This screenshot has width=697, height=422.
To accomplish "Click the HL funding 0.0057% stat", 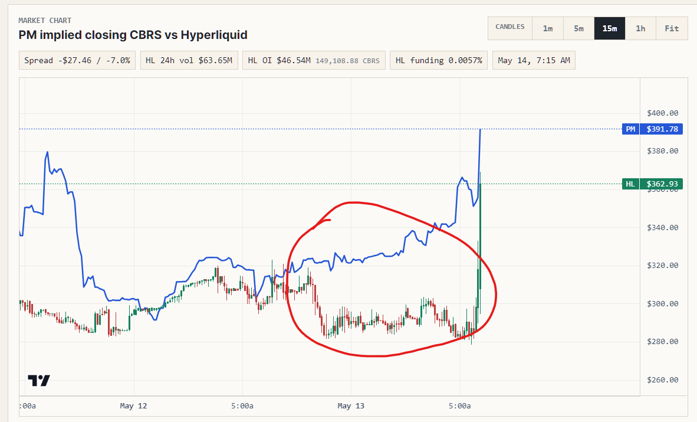I will (x=439, y=60).
